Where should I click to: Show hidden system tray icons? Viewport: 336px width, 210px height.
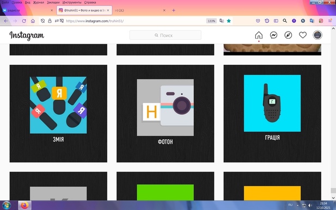point(298,205)
